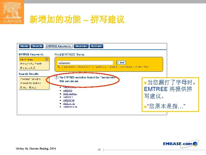Click the 'Did you mean:' text
This screenshot has height=155, width=206.
pos(69,81)
